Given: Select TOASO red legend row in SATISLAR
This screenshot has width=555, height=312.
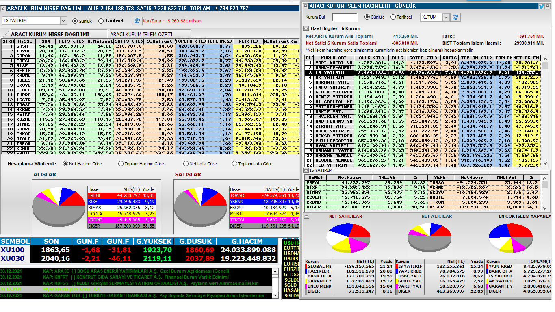Looking at the screenshot, I should 265,195.
